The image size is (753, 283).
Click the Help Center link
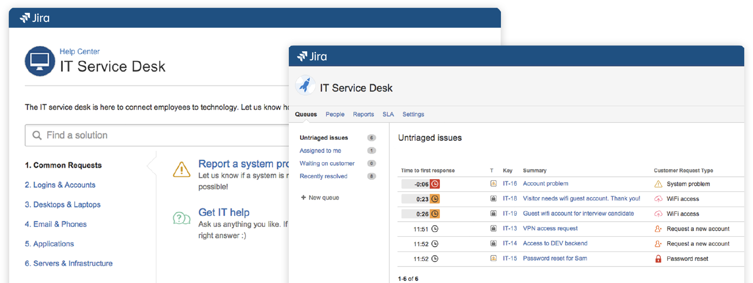pos(79,52)
